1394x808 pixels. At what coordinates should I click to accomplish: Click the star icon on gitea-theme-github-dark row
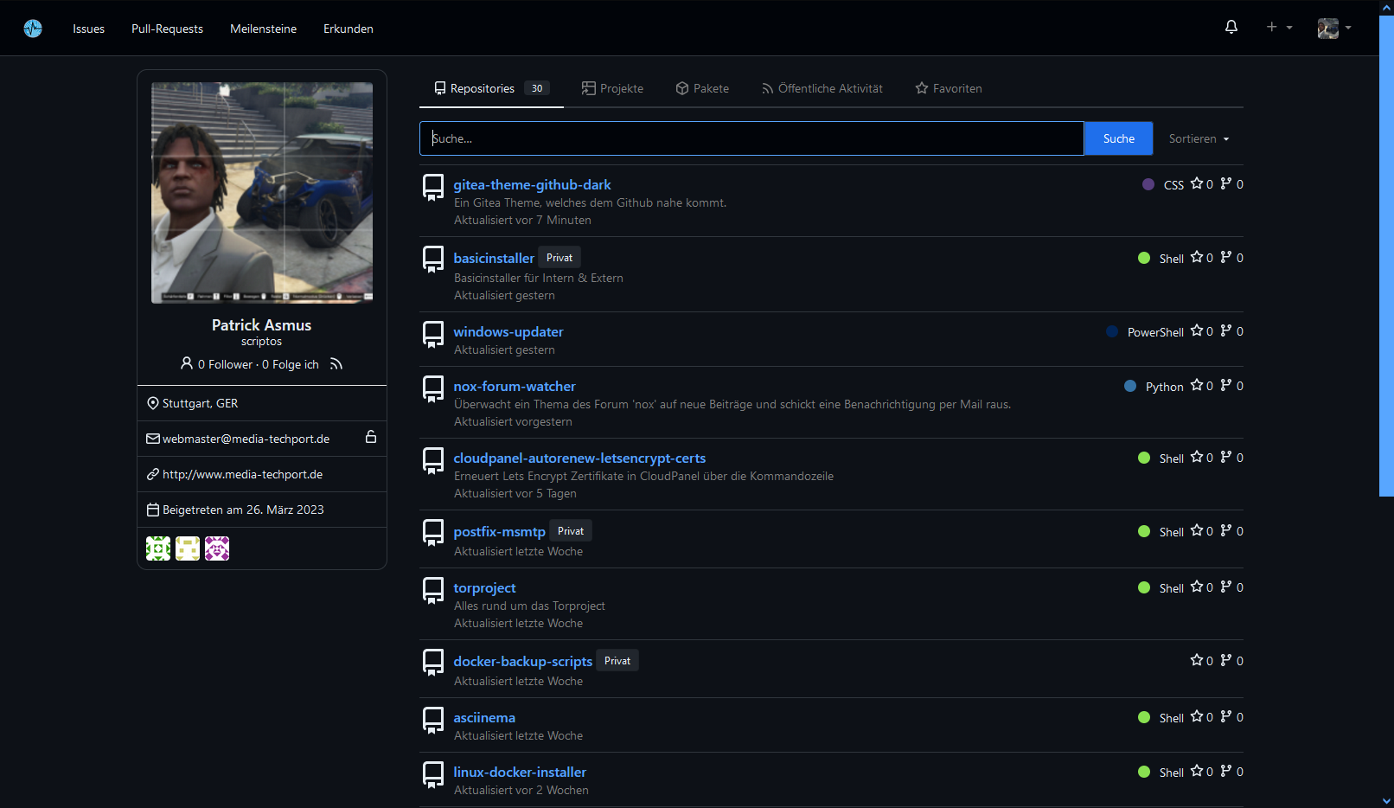pyautogui.click(x=1197, y=183)
